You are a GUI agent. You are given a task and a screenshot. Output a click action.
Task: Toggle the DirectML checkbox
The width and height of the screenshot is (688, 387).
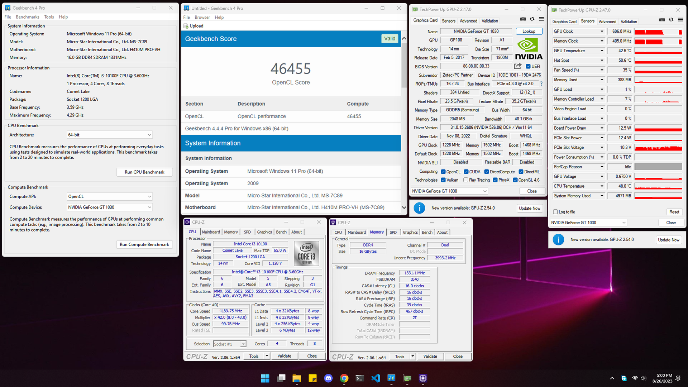521,172
